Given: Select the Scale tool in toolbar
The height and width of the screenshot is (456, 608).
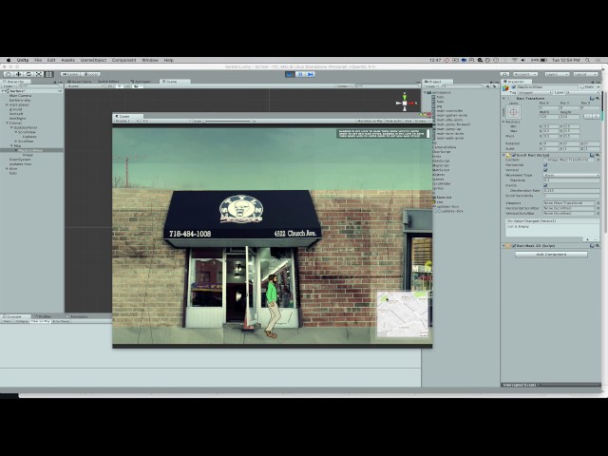Looking at the screenshot, I should (x=38, y=74).
